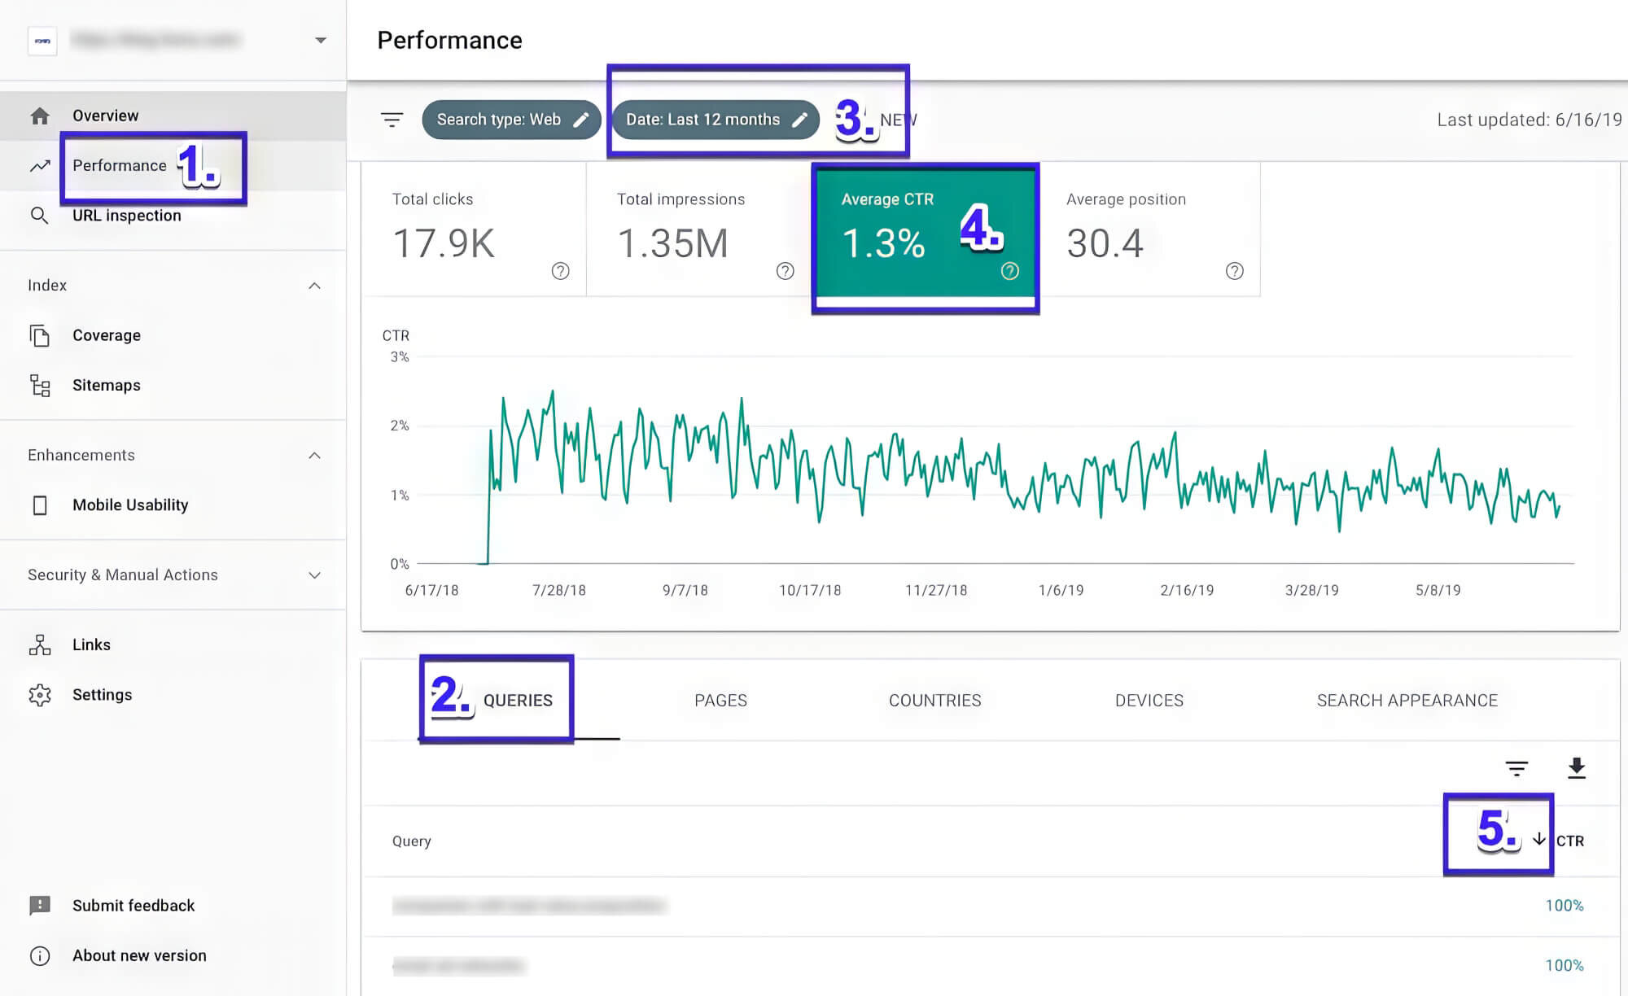This screenshot has width=1628, height=996.
Task: Select Performance in the left sidebar
Action: pyautogui.click(x=119, y=164)
